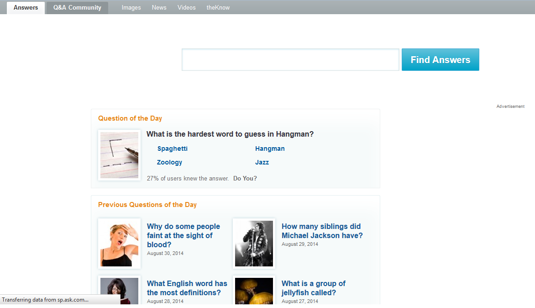The height and width of the screenshot is (308, 535).
Task: Click the woman with glasses thumbnail
Action: [120, 290]
